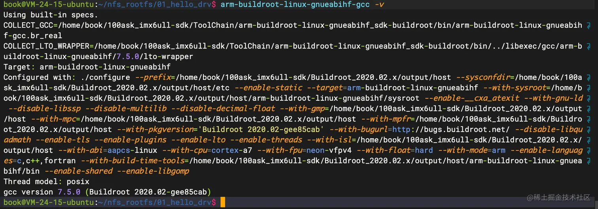Click the 'neon-vfpv4' value

coord(329,150)
